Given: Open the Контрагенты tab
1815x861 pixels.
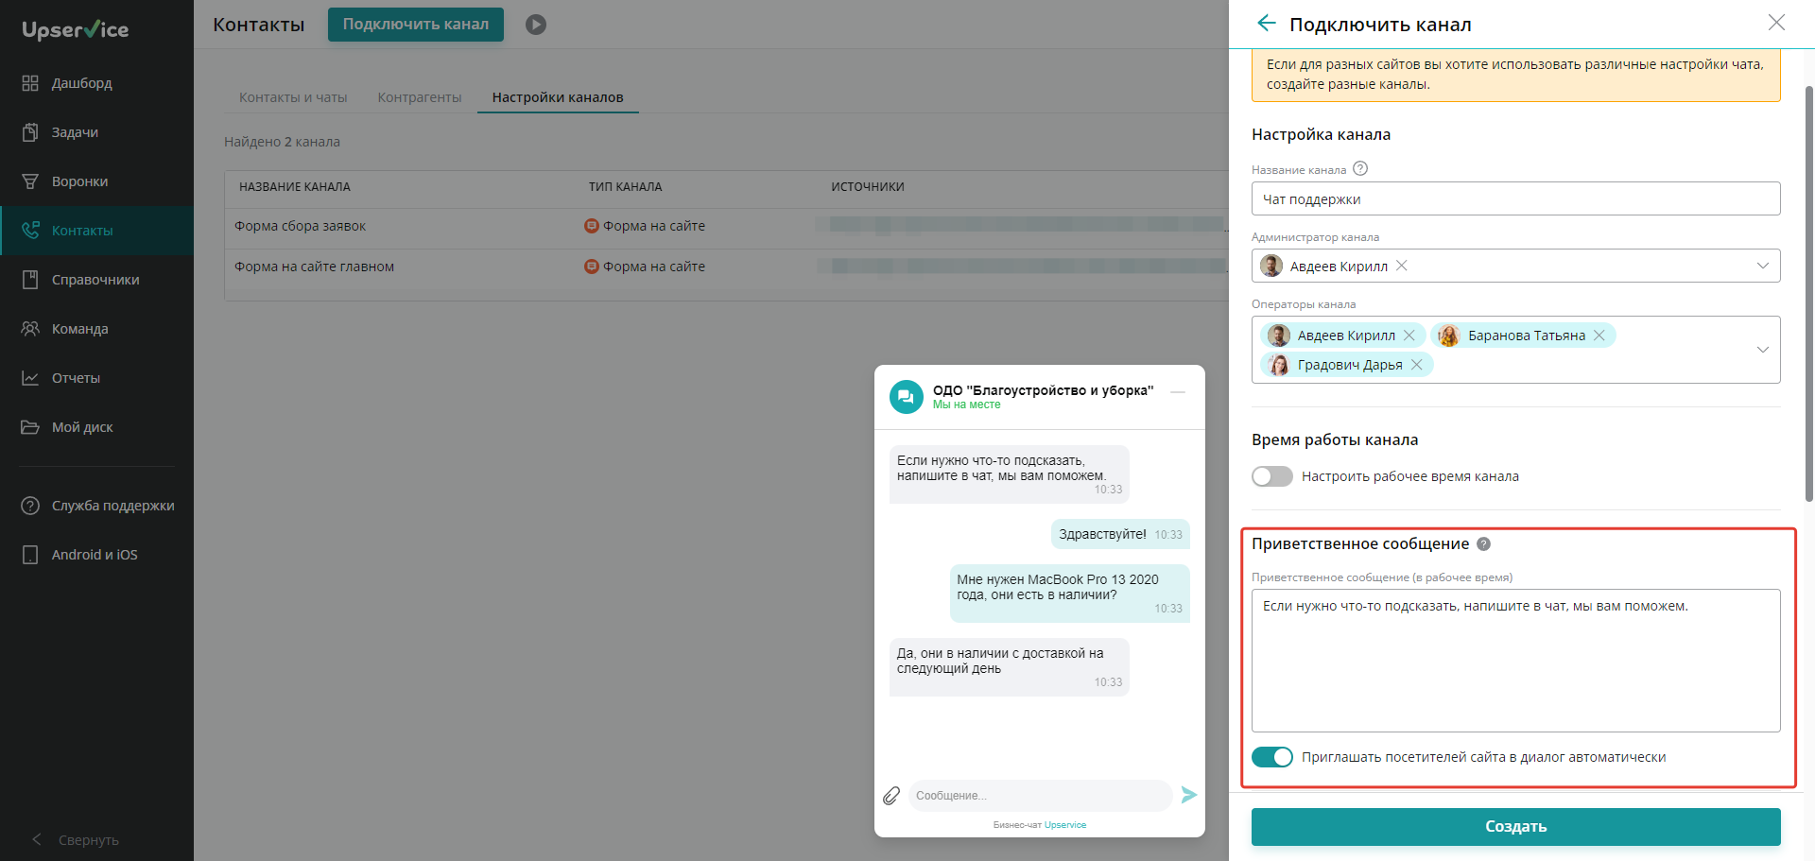Looking at the screenshot, I should 420,97.
